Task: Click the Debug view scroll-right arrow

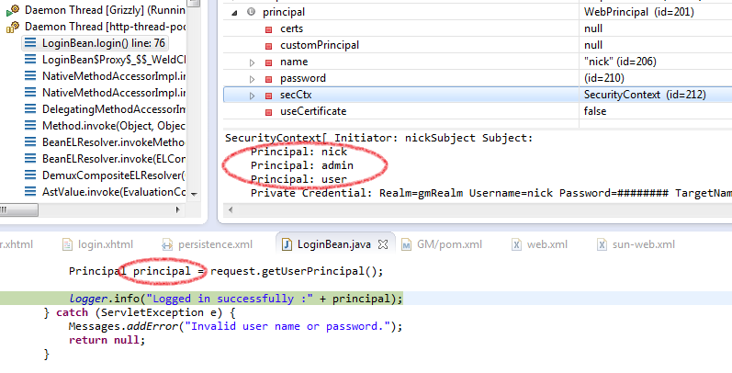Action: click(x=178, y=210)
